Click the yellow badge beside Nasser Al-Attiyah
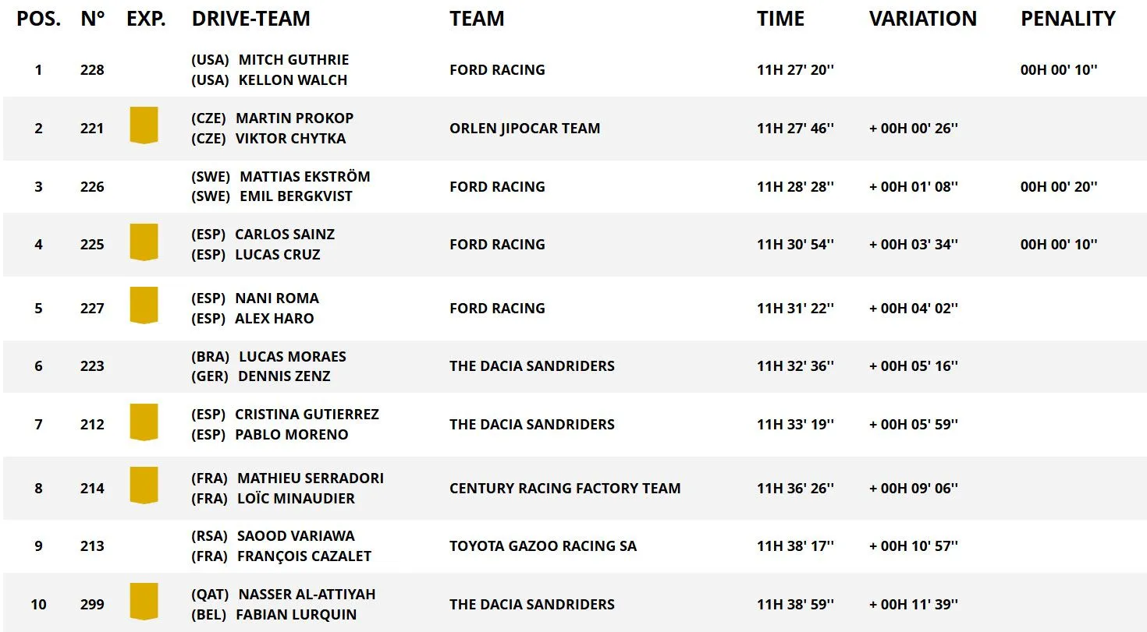This screenshot has width=1147, height=632. (144, 602)
